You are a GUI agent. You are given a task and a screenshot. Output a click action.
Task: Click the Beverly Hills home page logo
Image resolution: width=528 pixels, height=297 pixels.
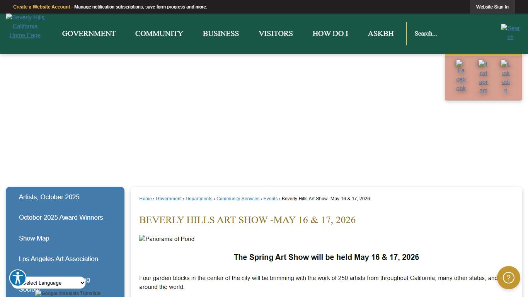tap(25, 26)
